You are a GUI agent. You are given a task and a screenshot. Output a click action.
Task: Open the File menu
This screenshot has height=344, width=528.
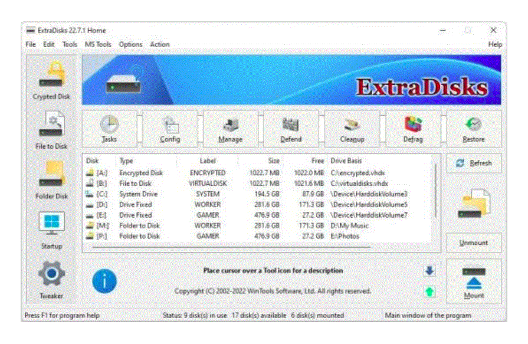coord(31,44)
